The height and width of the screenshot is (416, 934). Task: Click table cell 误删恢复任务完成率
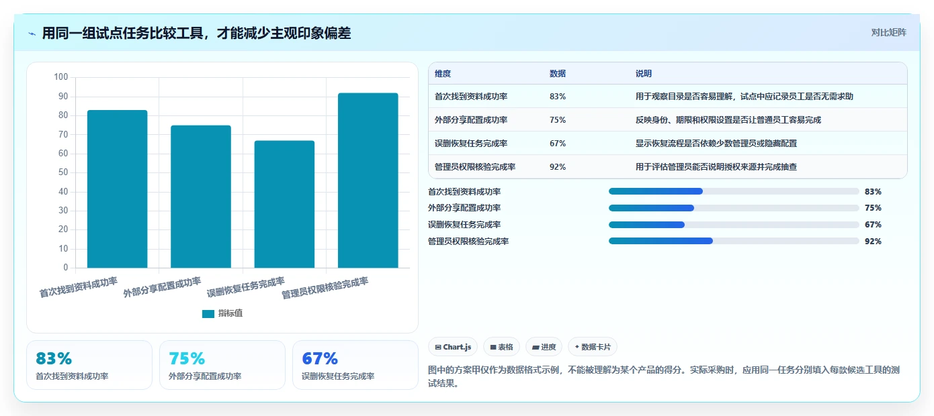(x=471, y=144)
